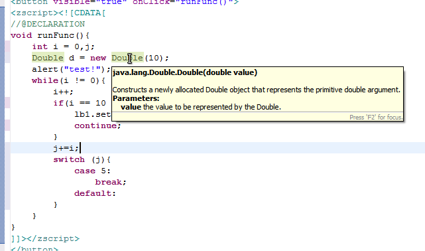Image resolution: width=425 pixels, height=251 pixels.
Task: Click the highlighted Double constructor before (10)
Action: [x=127, y=58]
